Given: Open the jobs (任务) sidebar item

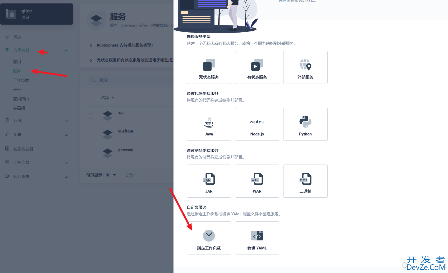Looking at the screenshot, I should (17, 89).
